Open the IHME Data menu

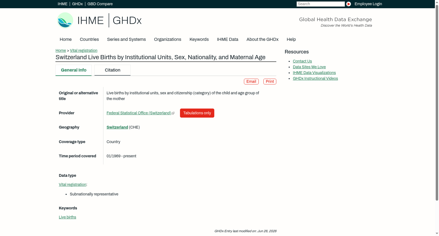click(227, 39)
